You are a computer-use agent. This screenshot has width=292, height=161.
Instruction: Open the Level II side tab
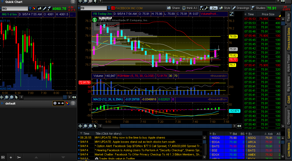tap(289, 134)
